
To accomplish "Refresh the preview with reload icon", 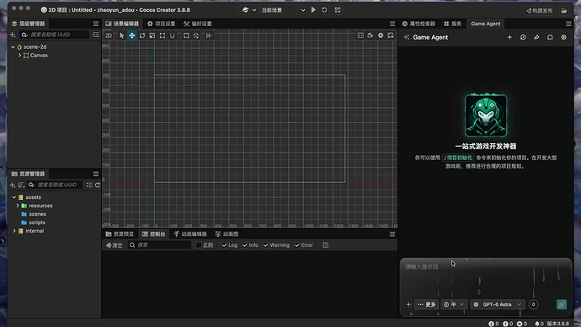I will (324, 10).
